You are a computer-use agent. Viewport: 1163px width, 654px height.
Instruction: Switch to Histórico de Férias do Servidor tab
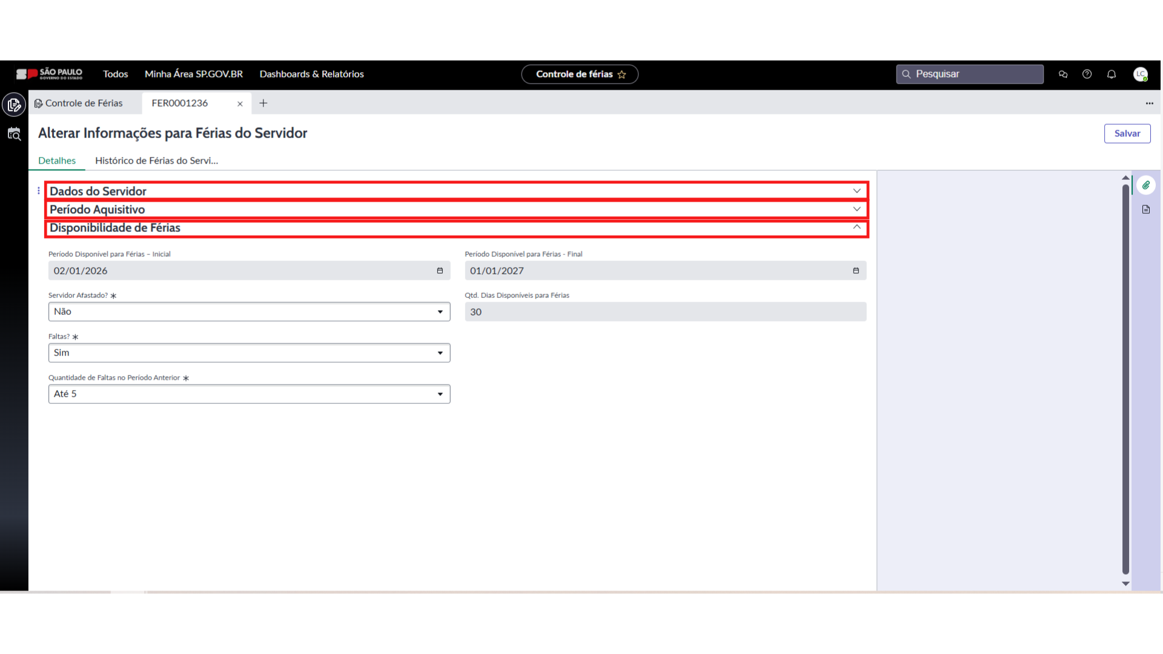pos(156,160)
